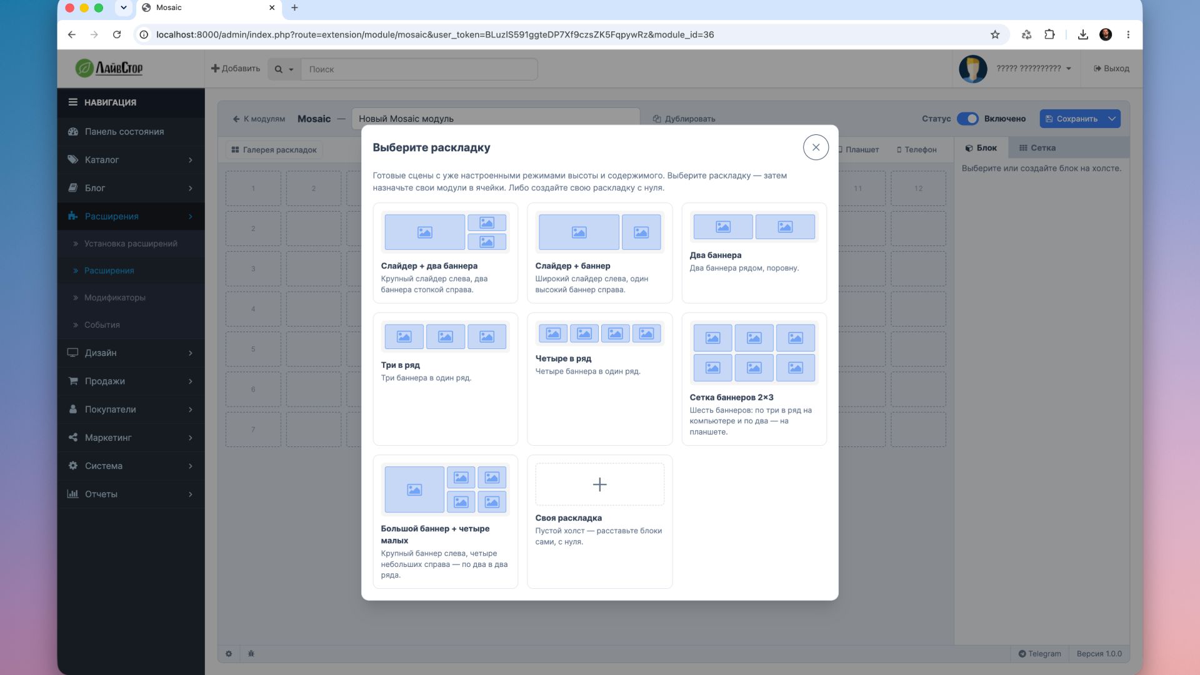This screenshot has height=675, width=1200.
Task: Go back in browser history
Action: pyautogui.click(x=72, y=34)
